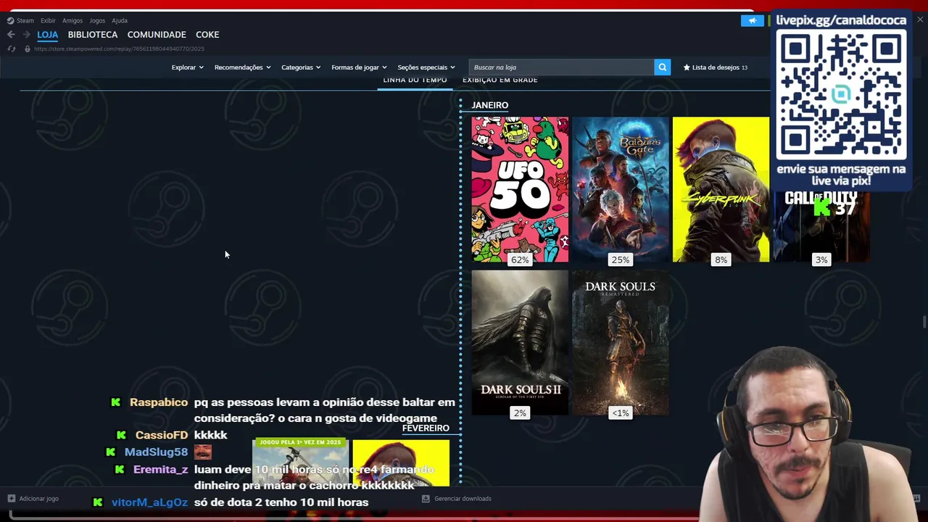928x522 pixels.
Task: Open Gerenciar downloads
Action: pos(456,499)
